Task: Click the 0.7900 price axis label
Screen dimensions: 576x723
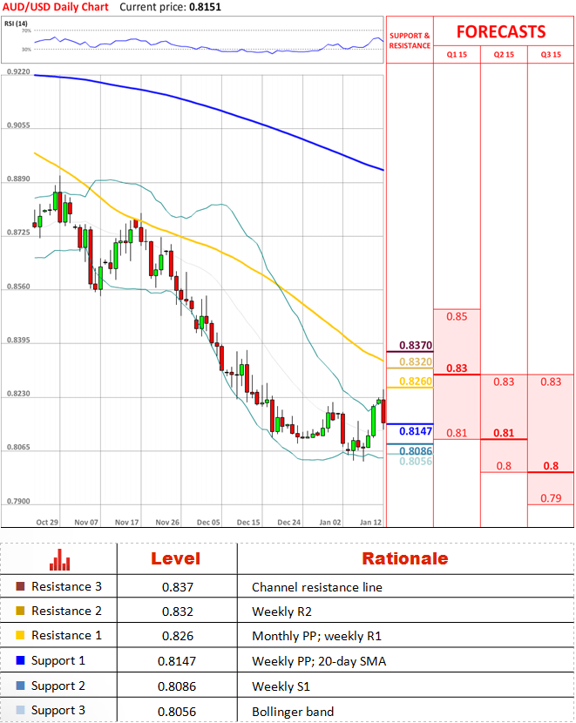Action: 18,501
